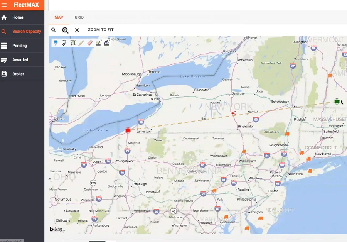Click the FleetMAX logo title
Viewport: 347px width, 242px height.
click(x=26, y=5)
